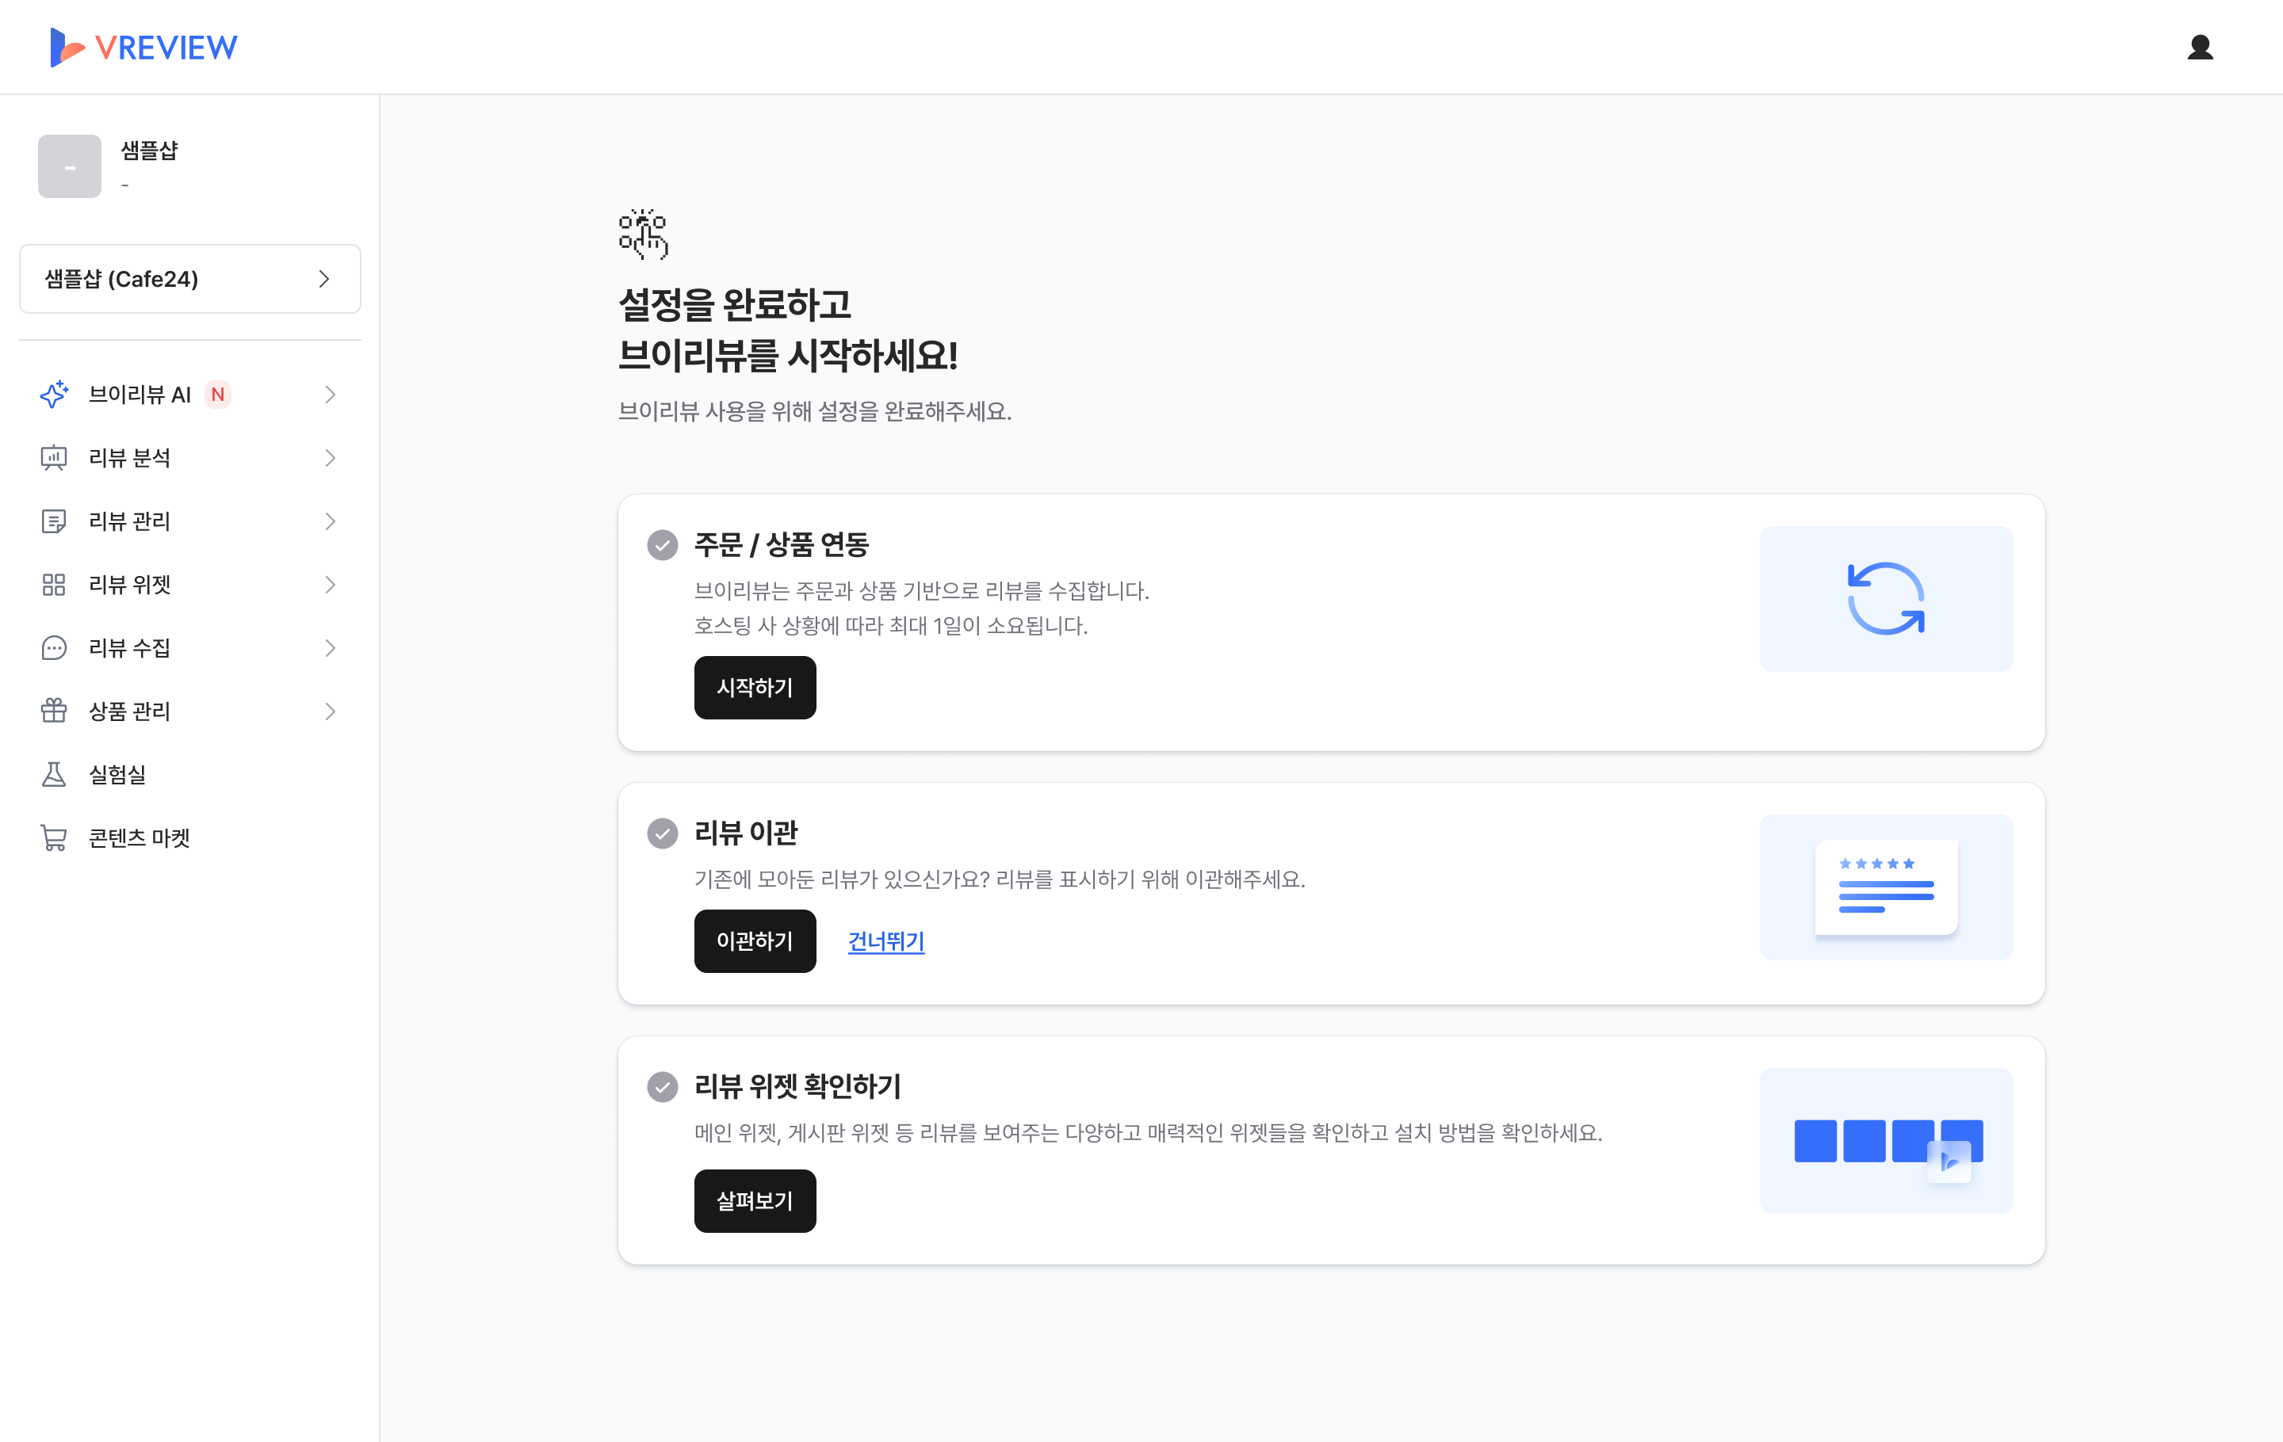This screenshot has width=2283, height=1442.
Task: Click the 시작하기 button
Action: pyautogui.click(x=755, y=687)
